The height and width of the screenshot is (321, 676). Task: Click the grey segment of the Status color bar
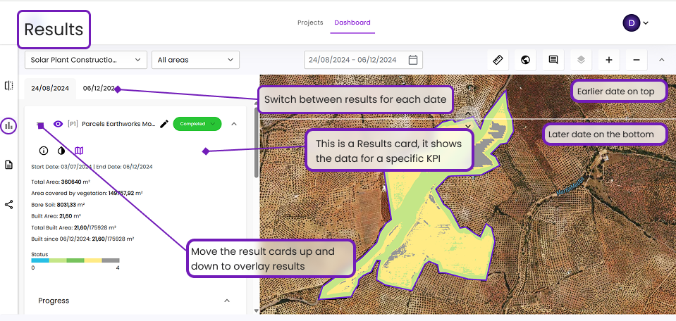(111, 260)
